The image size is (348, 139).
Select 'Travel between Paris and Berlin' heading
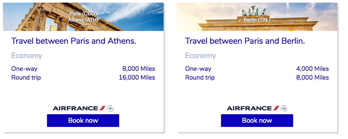pyautogui.click(x=245, y=41)
